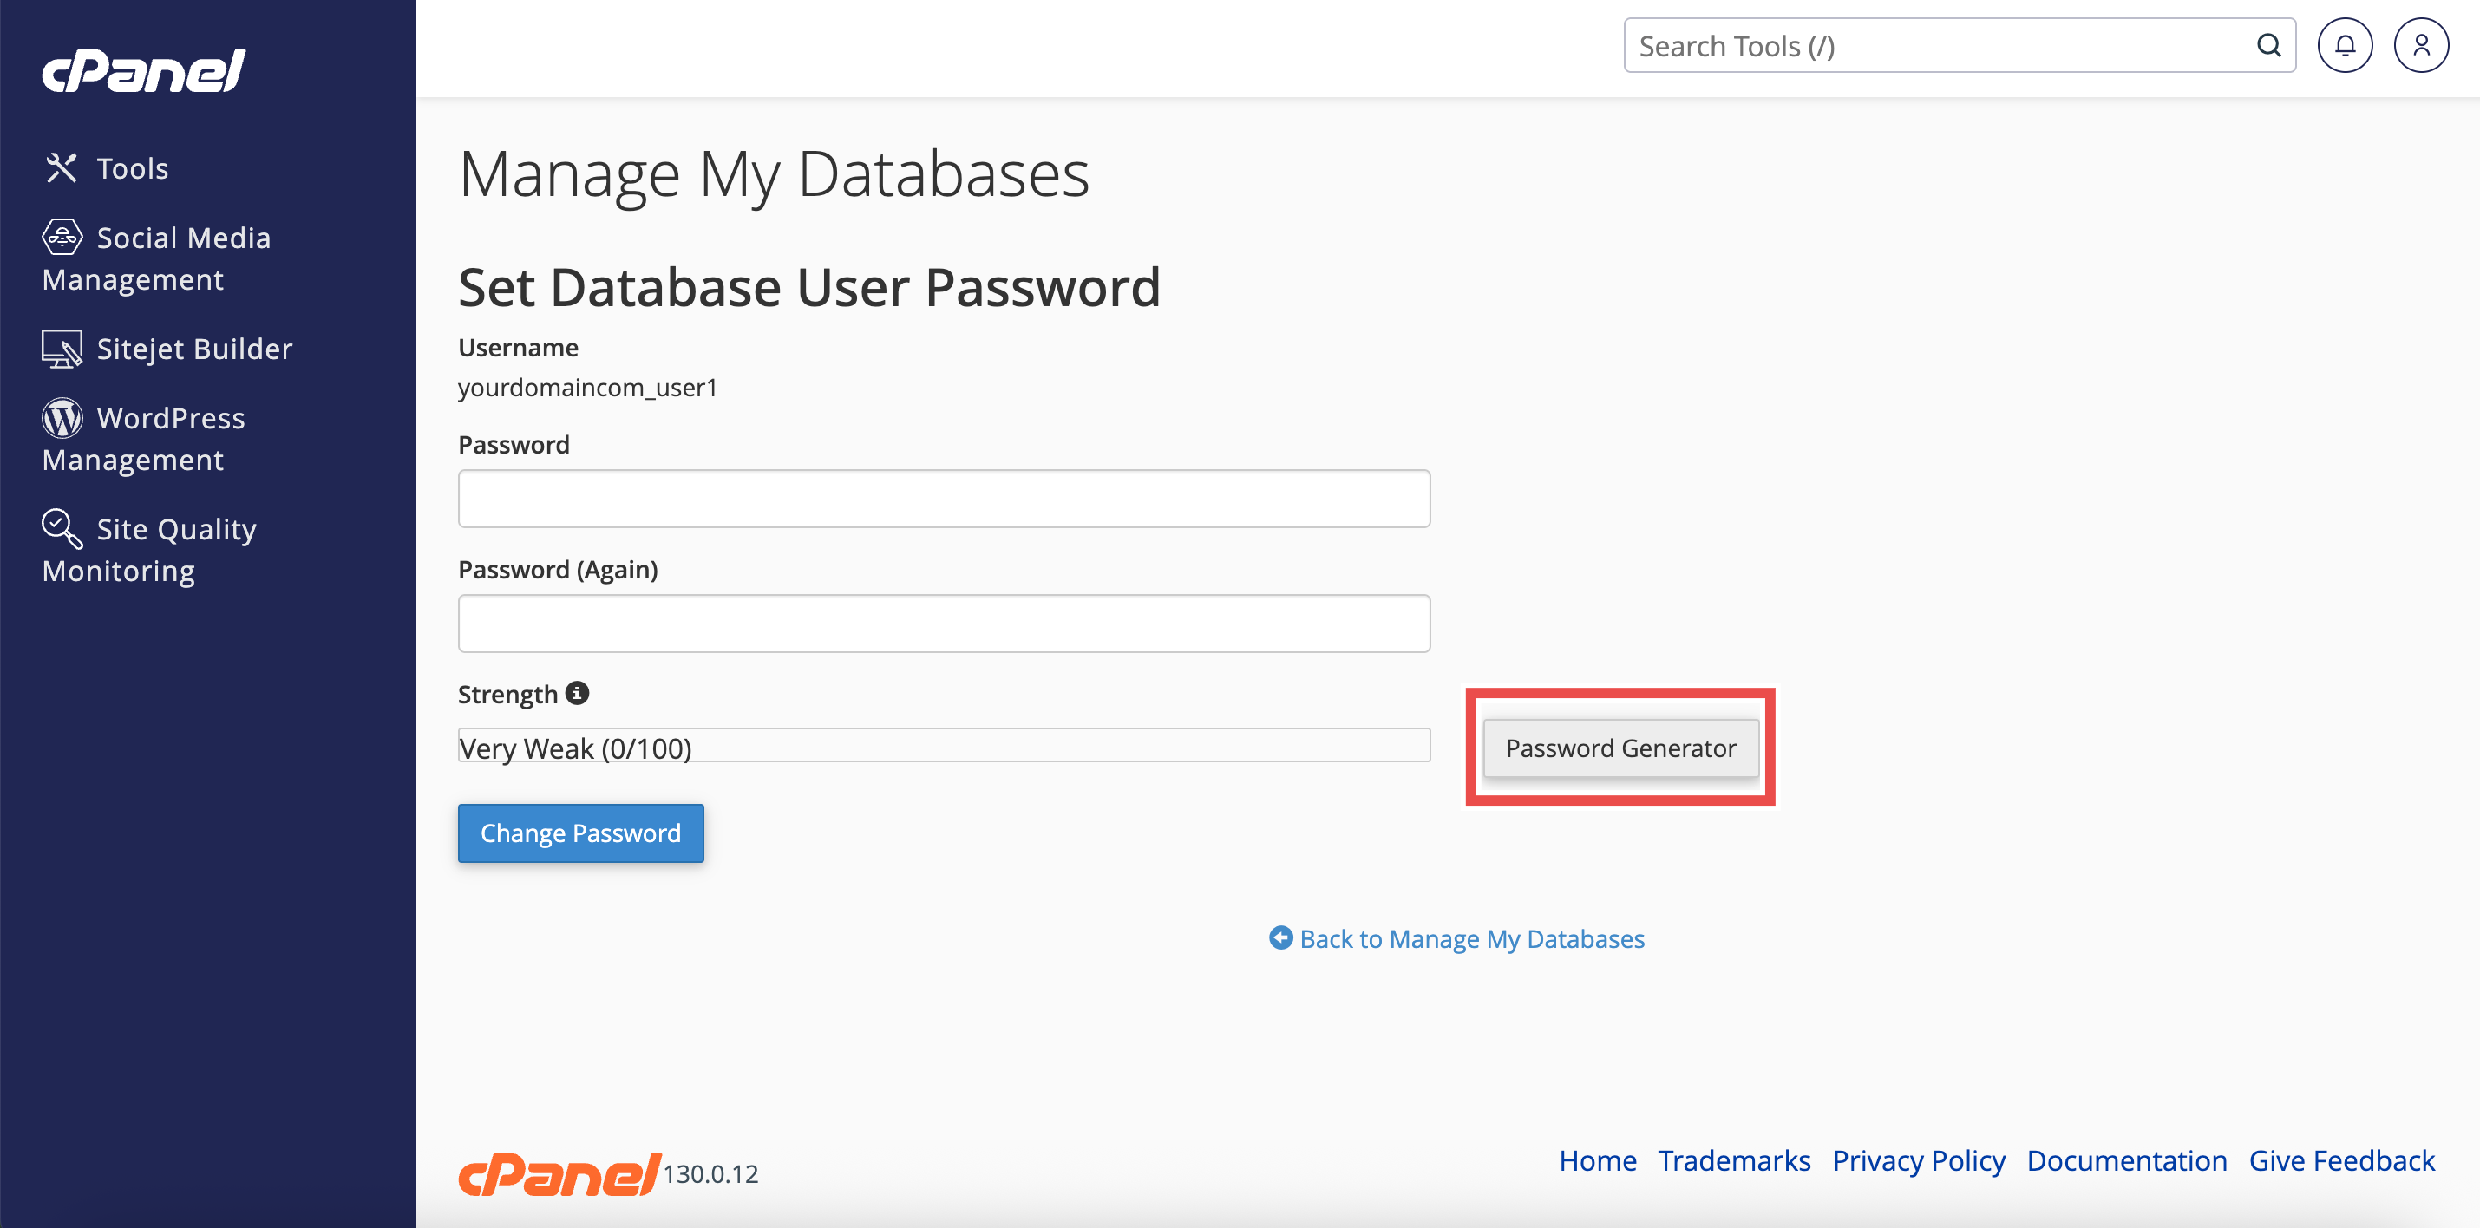Focus the Password input field
Screen dimensions: 2480x1228
[x=944, y=499]
